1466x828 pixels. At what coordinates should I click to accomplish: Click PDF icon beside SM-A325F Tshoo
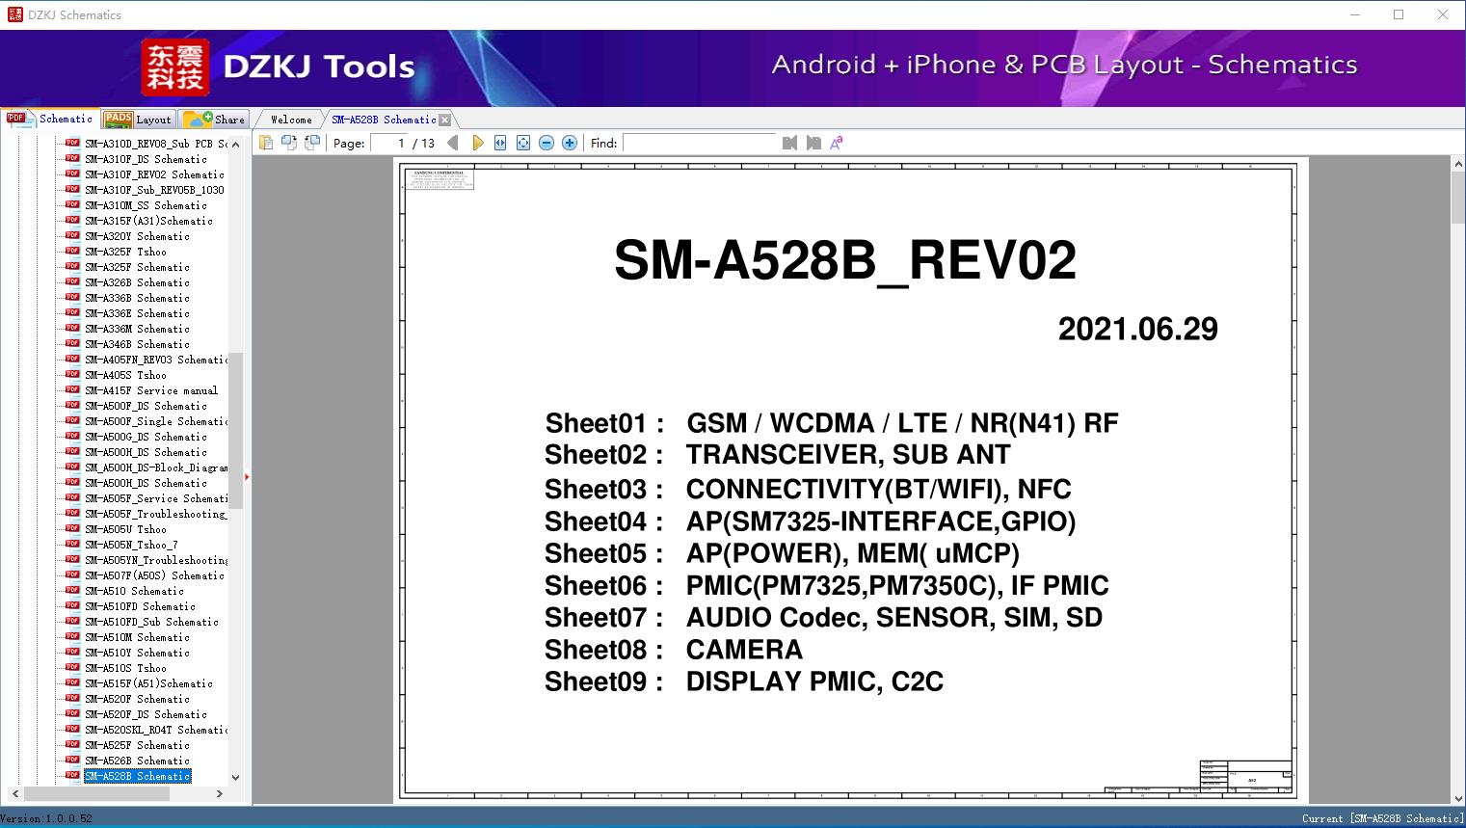[x=72, y=252]
